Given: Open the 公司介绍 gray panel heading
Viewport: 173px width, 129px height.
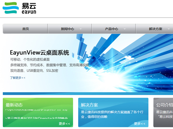Looking at the screenshot, I should [165, 105].
